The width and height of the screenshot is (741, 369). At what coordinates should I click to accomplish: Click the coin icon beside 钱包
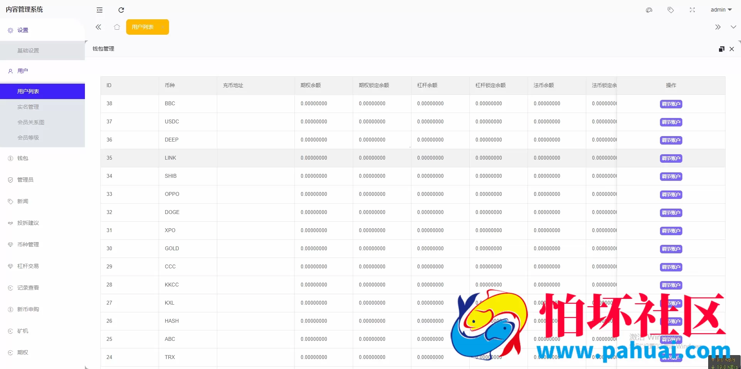pyautogui.click(x=10, y=158)
